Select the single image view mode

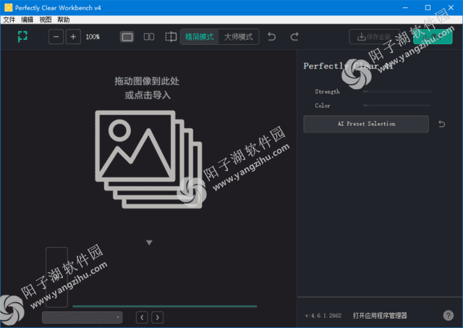tap(127, 37)
